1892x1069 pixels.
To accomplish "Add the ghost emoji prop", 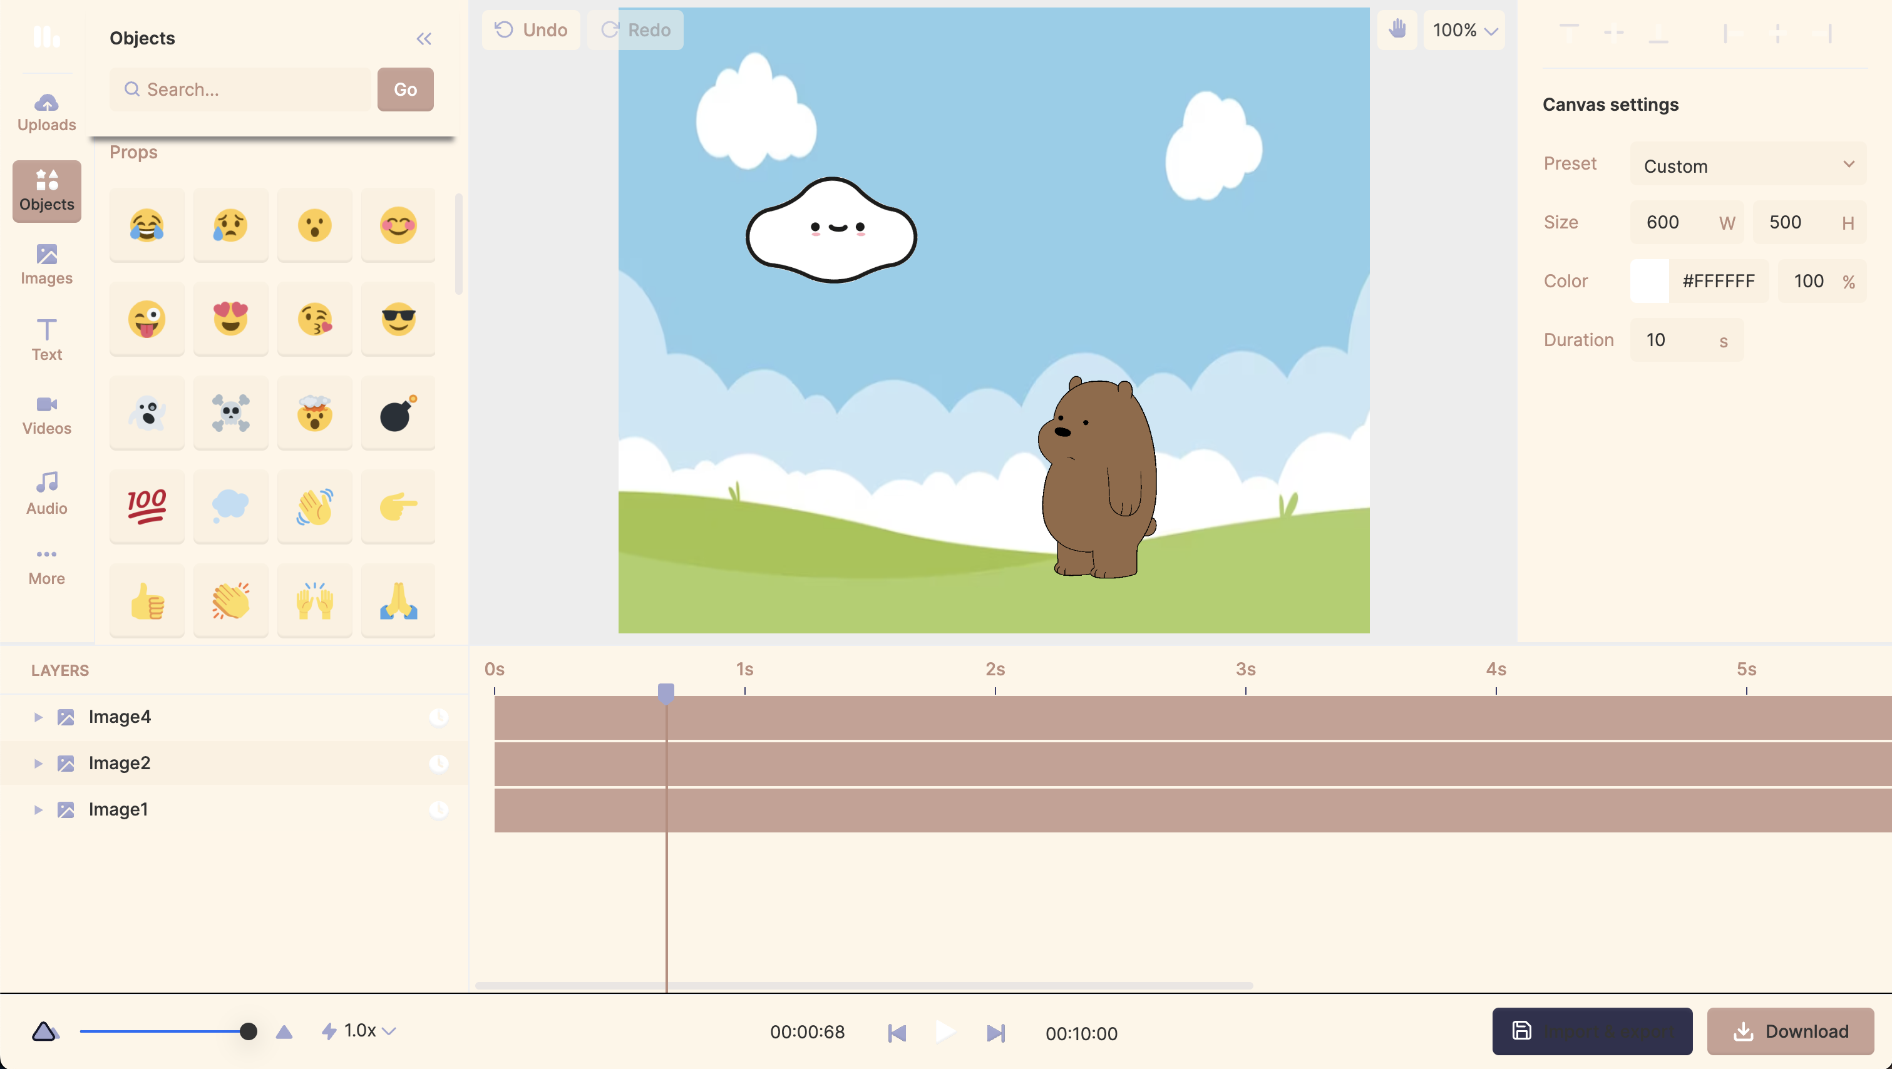I will (x=147, y=412).
